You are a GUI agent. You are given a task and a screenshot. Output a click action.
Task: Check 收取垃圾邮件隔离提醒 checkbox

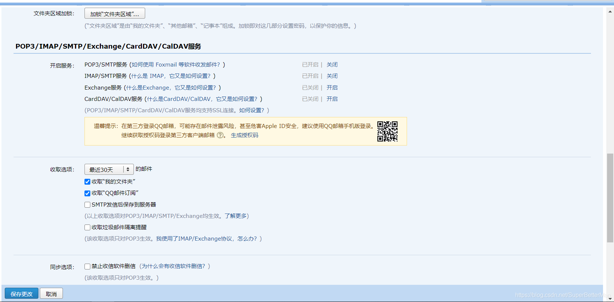pos(87,227)
